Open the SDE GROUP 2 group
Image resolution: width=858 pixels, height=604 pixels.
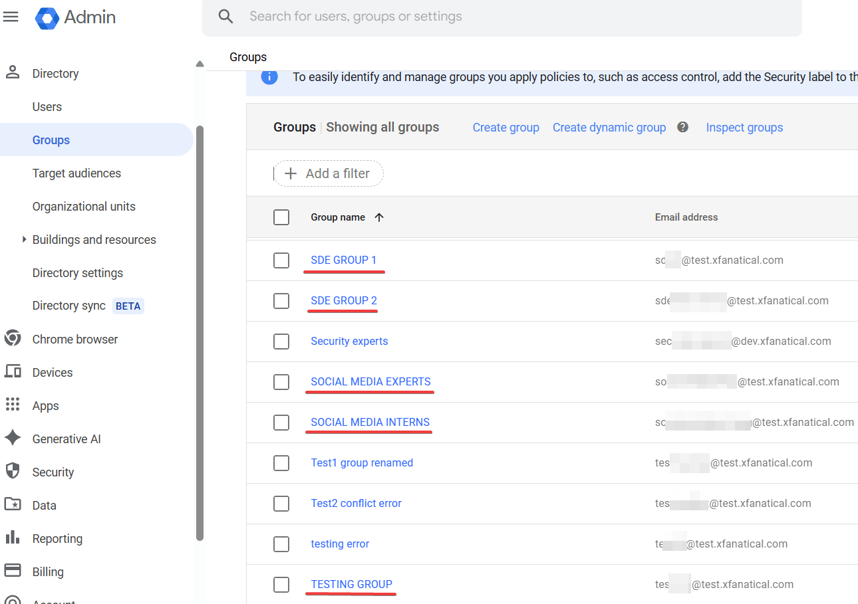[344, 300]
